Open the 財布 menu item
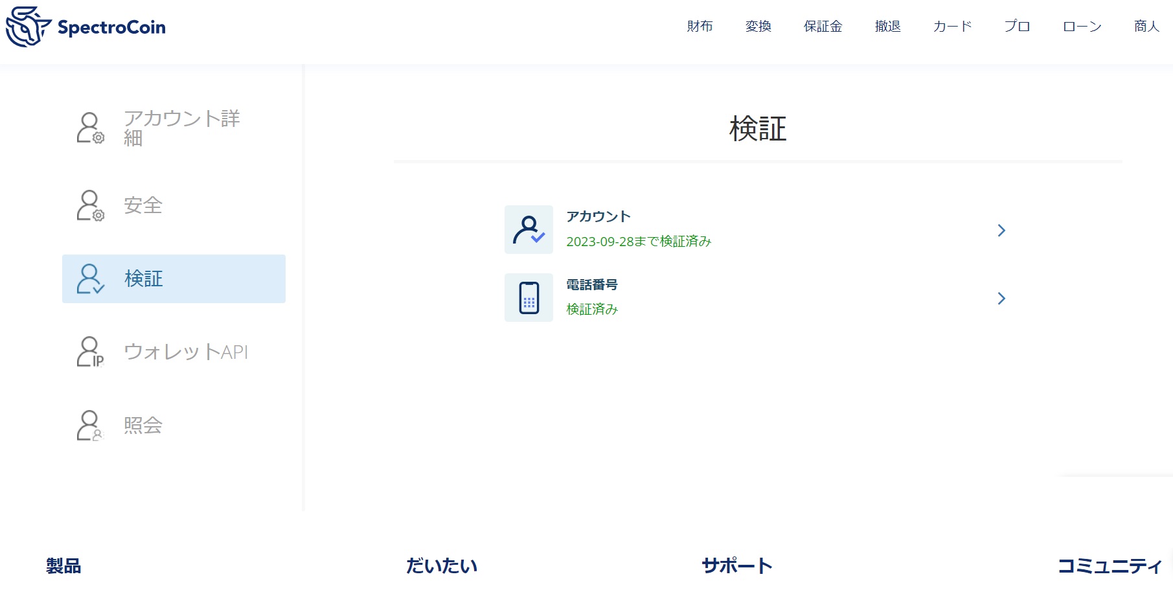Screen dimensions: 1173x592 (700, 27)
